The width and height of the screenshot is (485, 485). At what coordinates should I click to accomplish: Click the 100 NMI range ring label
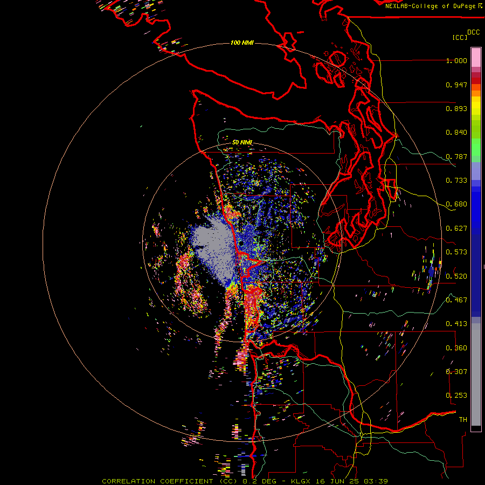242,43
